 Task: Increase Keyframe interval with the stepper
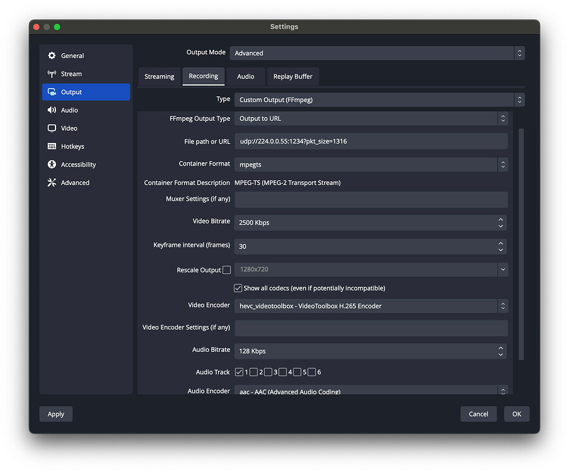tap(501, 243)
